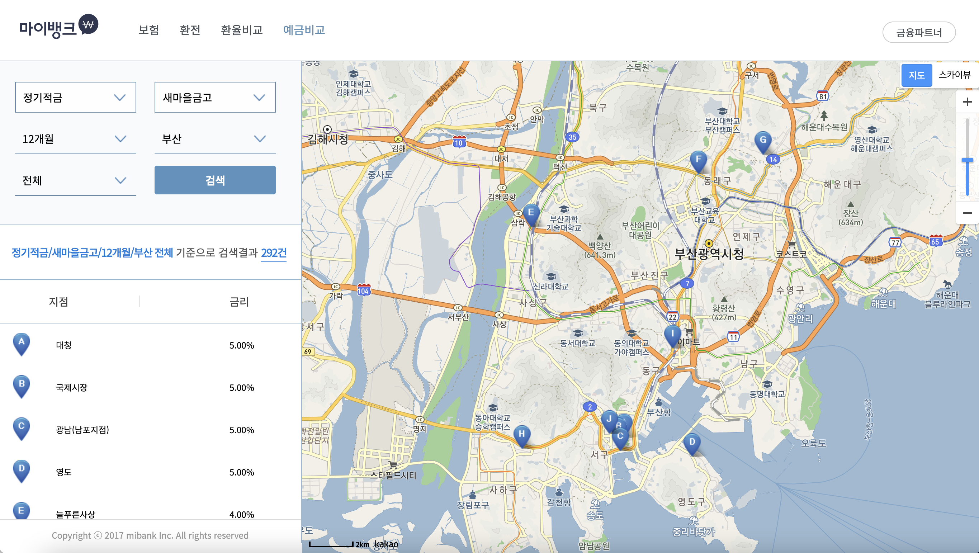The width and height of the screenshot is (979, 553).
Task: Click the 금융파트너 button
Action: [919, 32]
